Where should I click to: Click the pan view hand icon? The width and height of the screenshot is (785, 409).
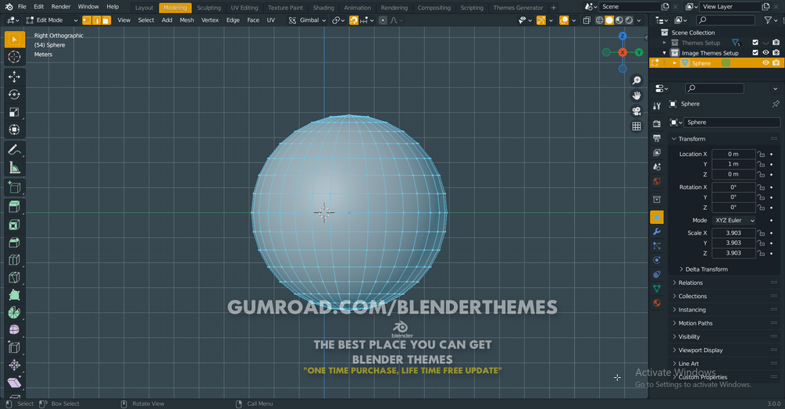[637, 95]
